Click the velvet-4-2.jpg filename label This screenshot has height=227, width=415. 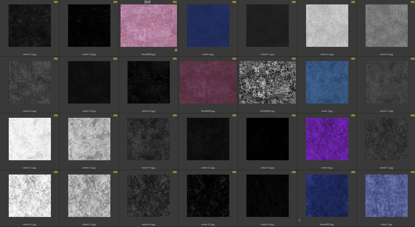[327, 54]
